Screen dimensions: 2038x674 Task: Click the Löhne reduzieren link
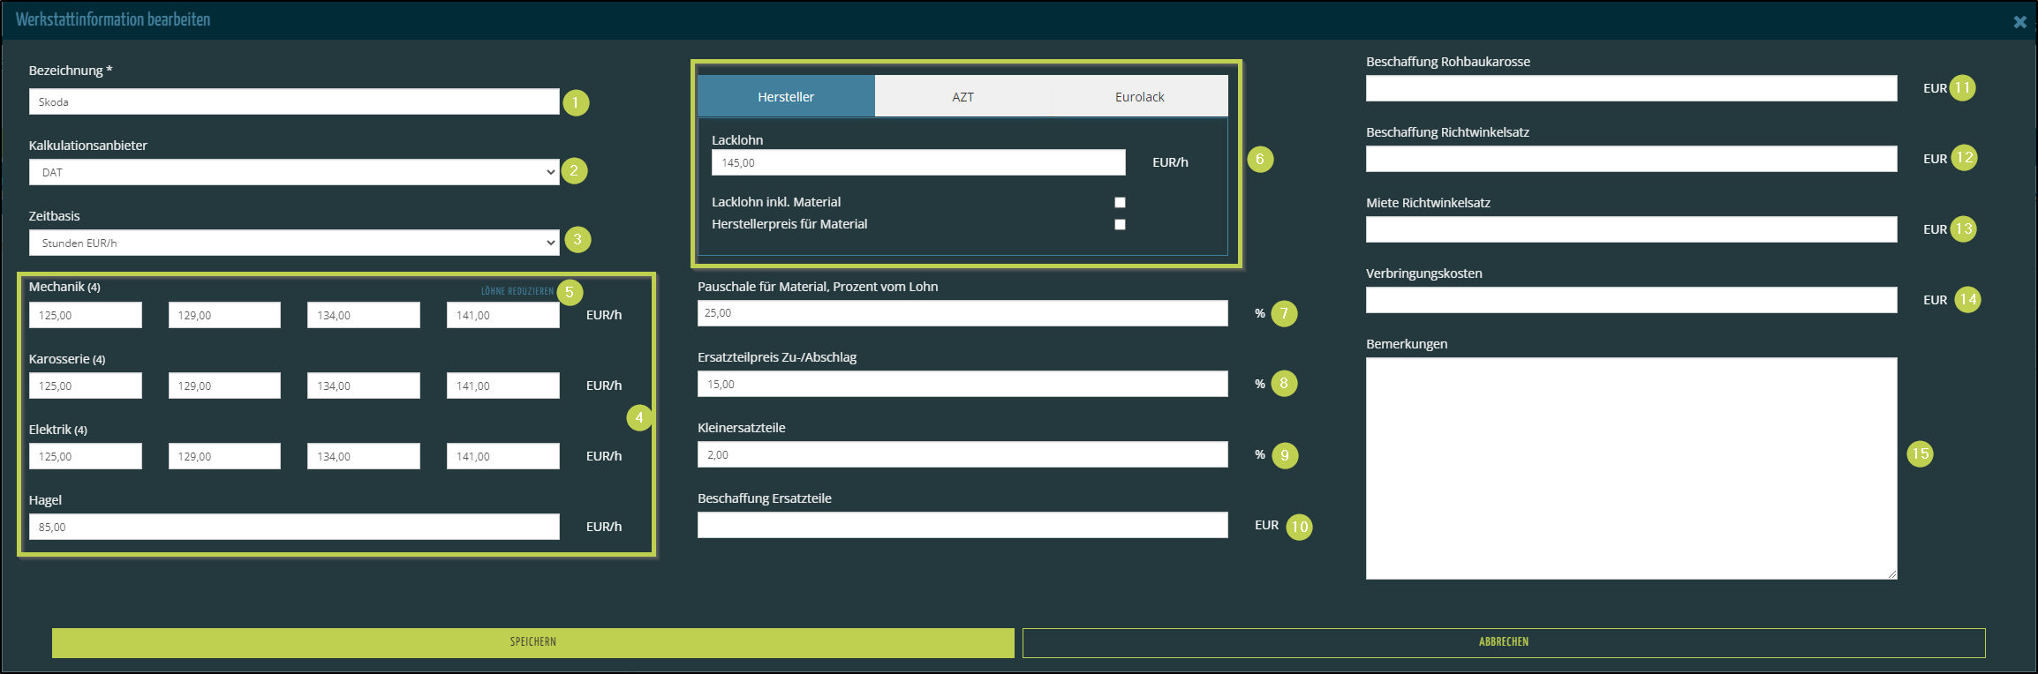[x=517, y=291]
